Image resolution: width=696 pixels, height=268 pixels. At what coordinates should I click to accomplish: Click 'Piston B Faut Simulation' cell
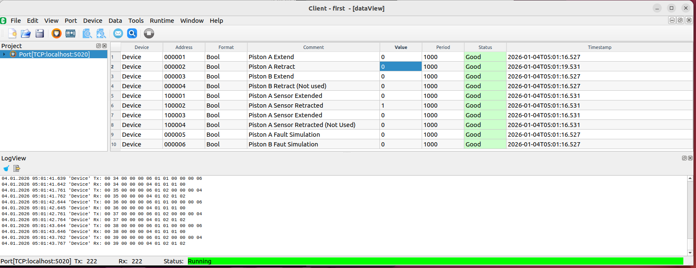pos(314,144)
